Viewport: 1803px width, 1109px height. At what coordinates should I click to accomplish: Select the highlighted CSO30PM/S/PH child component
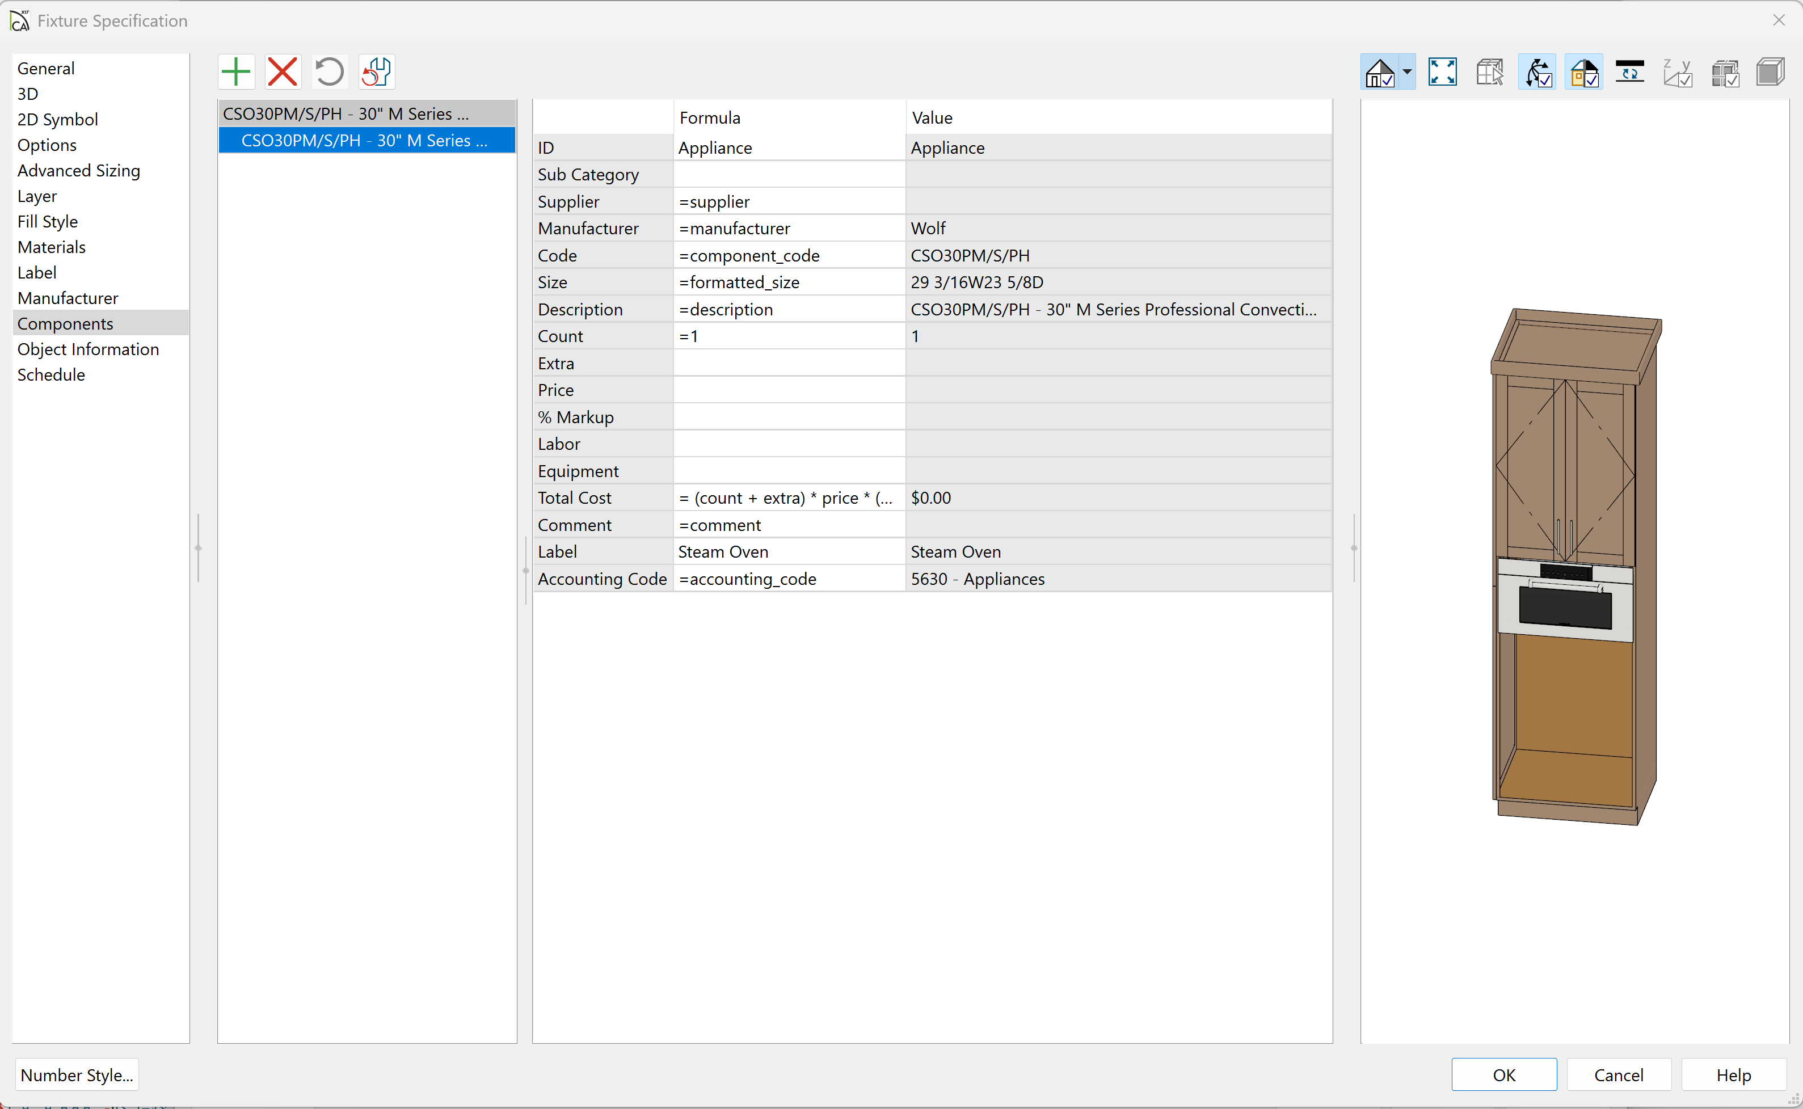tap(364, 140)
